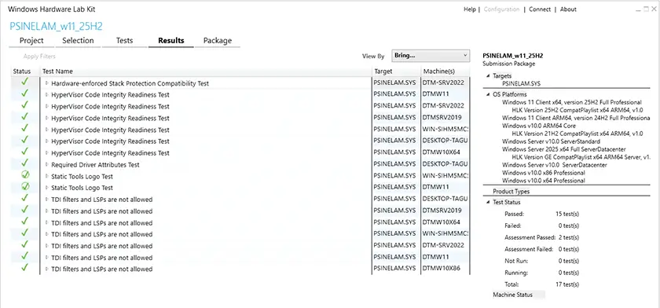
Task: Open the Help menu
Action: 470,9
